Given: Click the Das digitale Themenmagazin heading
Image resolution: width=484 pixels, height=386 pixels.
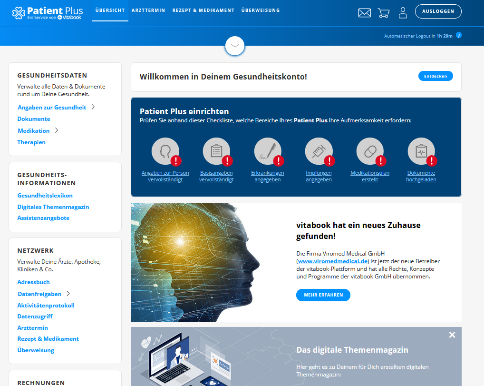Looking at the screenshot, I should pos(352,350).
